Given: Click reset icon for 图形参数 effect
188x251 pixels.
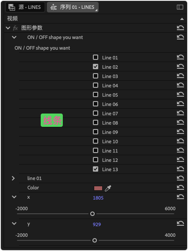Looking at the screenshot, I should (x=180, y=28).
